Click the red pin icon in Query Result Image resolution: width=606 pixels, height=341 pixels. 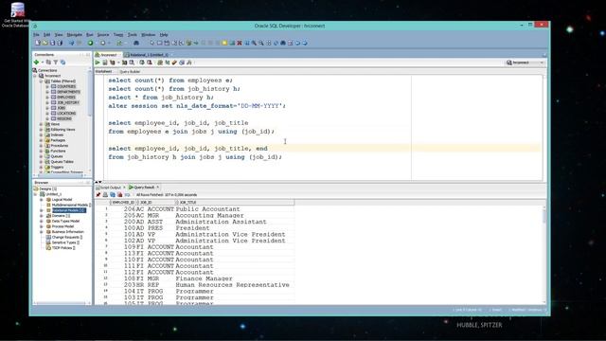pyautogui.click(x=98, y=195)
